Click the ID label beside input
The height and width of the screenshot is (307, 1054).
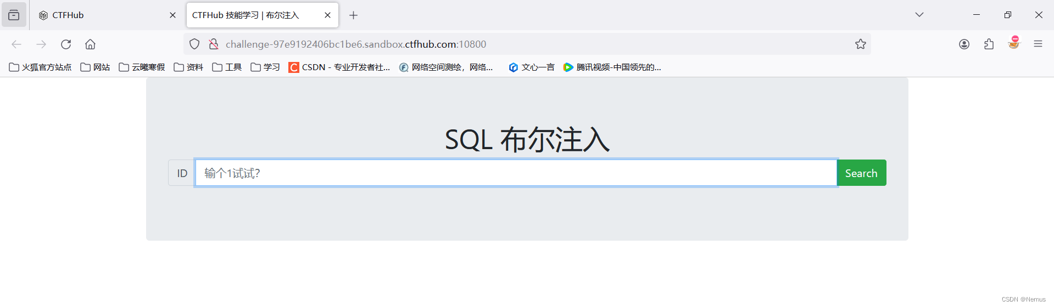(x=182, y=173)
